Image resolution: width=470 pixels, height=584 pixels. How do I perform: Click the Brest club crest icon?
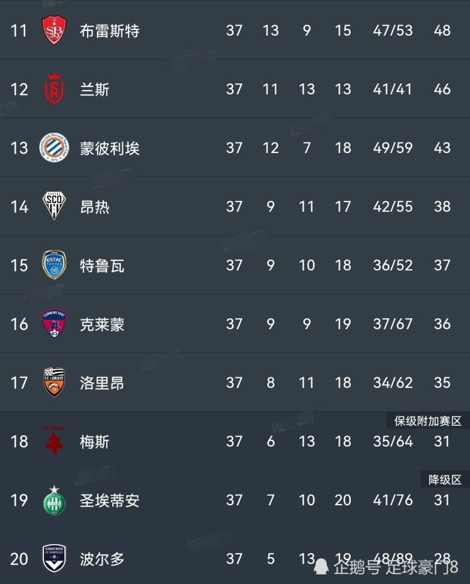tap(54, 30)
